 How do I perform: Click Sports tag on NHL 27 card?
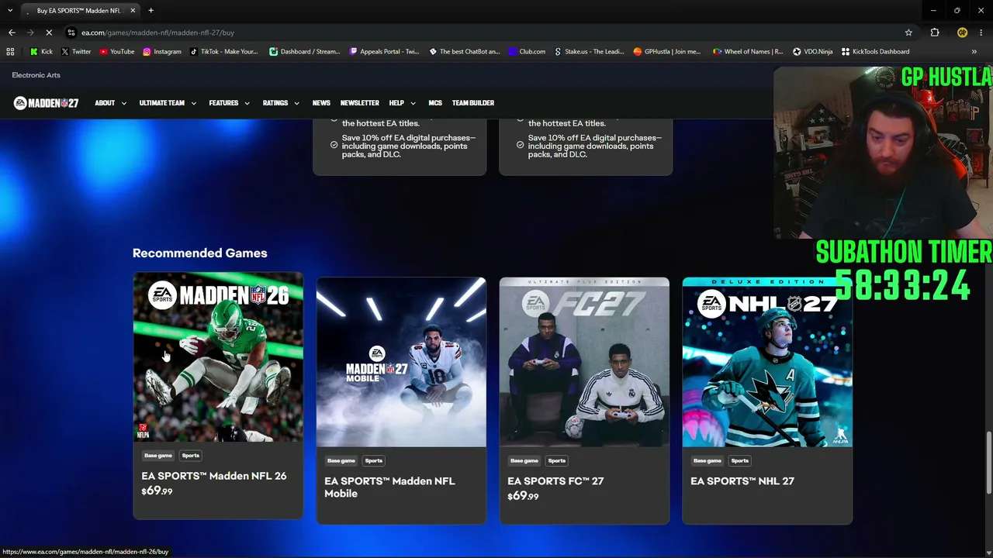coord(740,460)
